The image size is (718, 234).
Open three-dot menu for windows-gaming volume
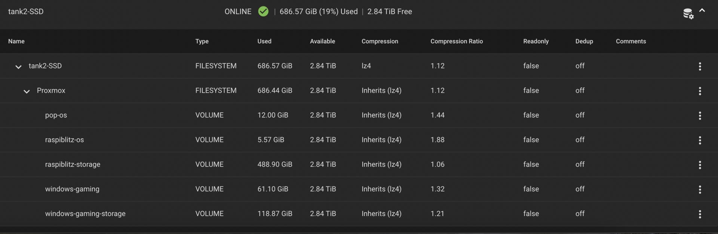[700, 190]
